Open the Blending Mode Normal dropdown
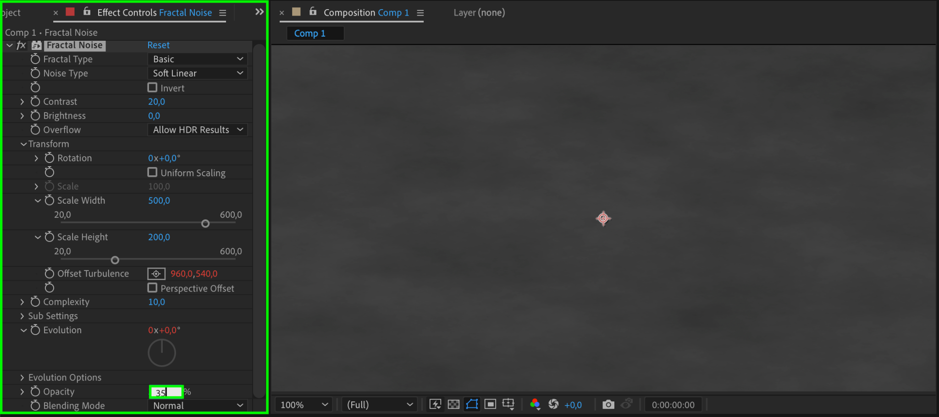Image resolution: width=939 pixels, height=417 pixels. [198, 406]
